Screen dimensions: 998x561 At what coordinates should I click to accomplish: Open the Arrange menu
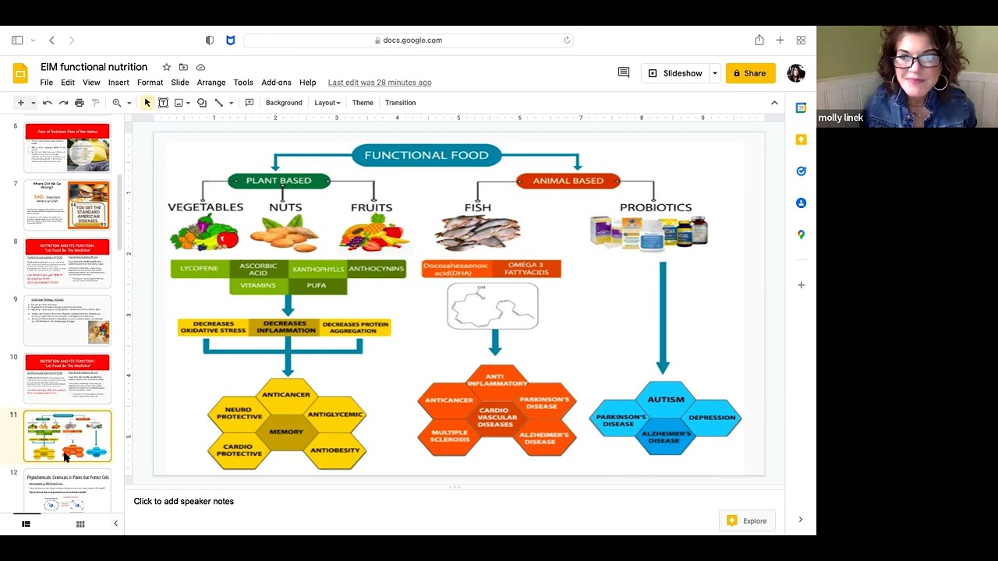coord(211,83)
